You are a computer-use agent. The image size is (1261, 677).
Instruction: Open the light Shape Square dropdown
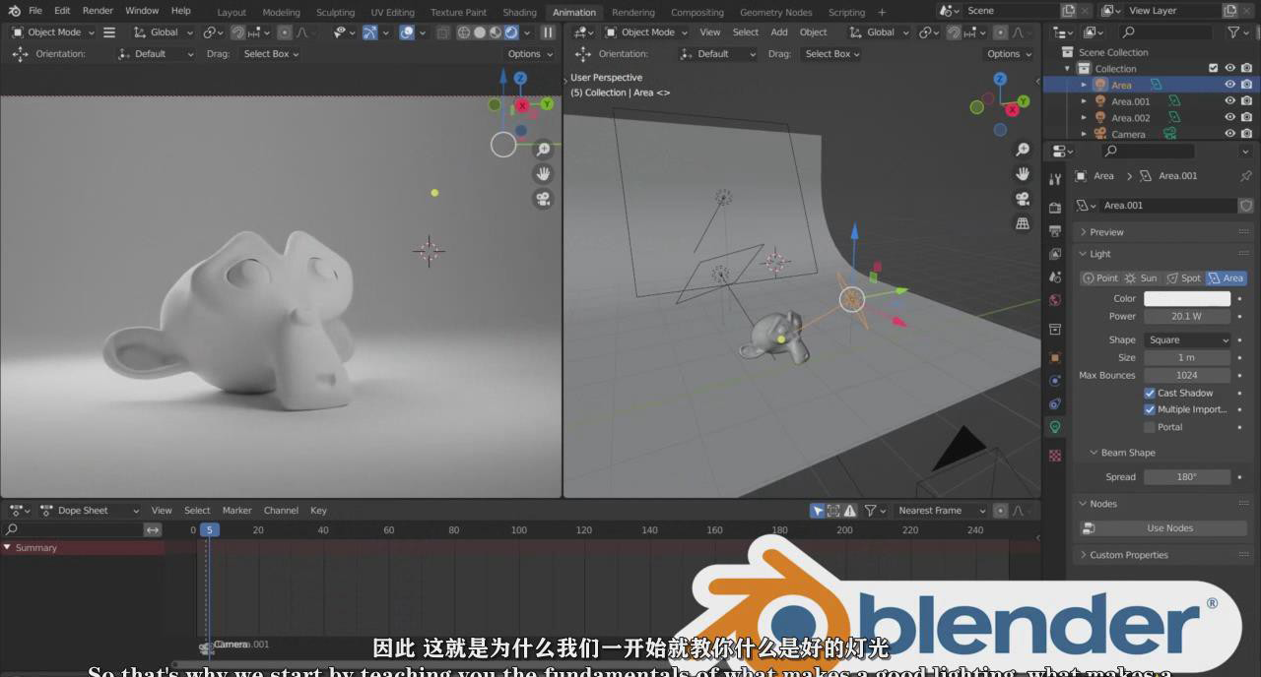[1187, 339]
